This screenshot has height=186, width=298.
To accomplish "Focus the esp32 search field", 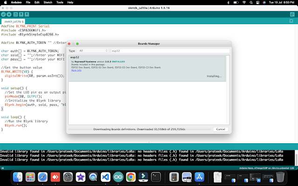I will point(170,51).
